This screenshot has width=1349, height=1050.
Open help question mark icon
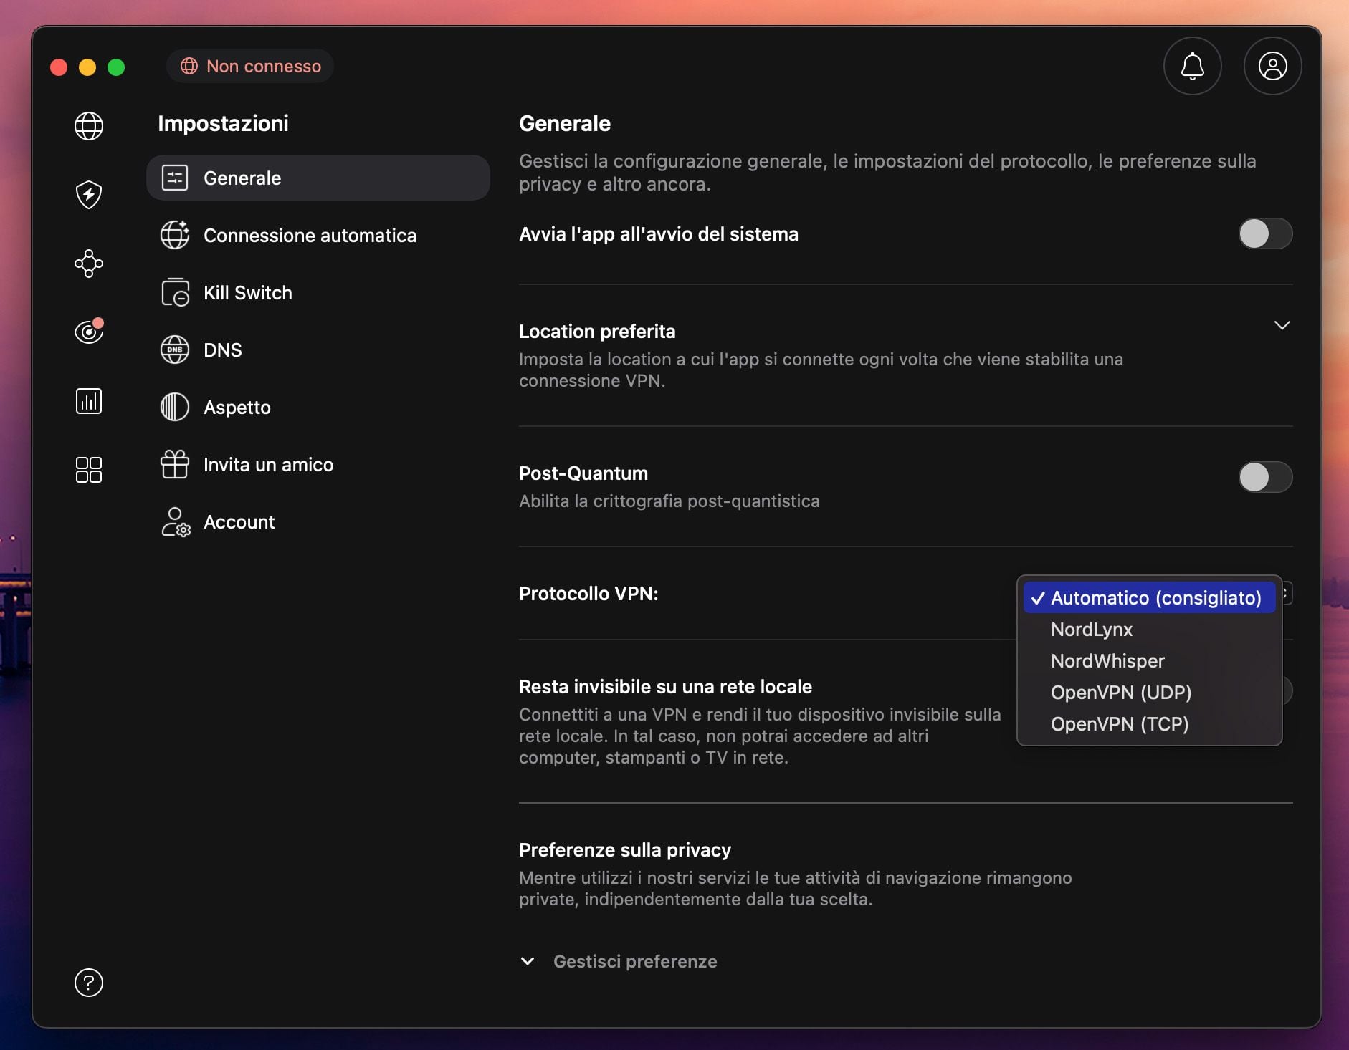point(89,983)
